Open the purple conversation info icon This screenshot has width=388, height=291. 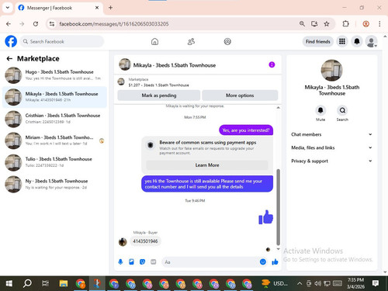click(x=272, y=64)
